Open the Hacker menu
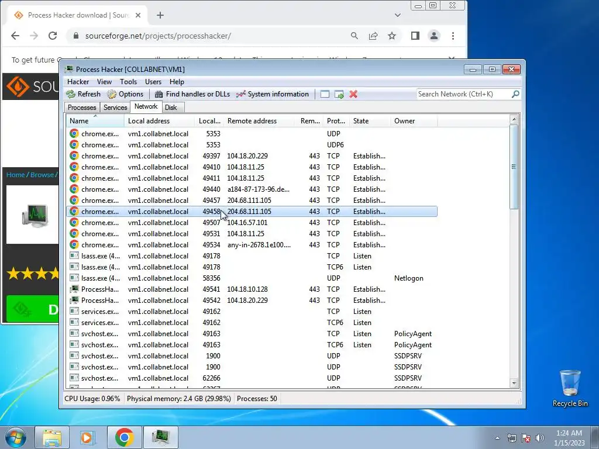 coord(78,82)
